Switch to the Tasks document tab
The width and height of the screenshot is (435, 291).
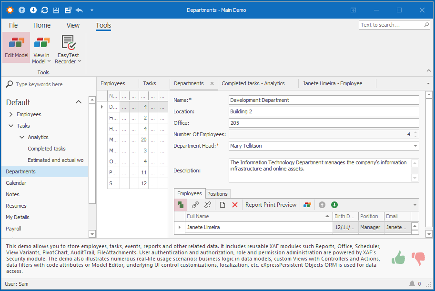pyautogui.click(x=150, y=83)
